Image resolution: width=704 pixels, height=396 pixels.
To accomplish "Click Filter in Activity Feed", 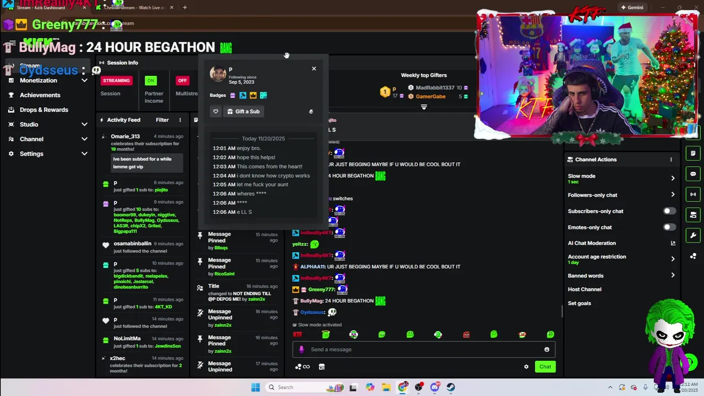I will (x=162, y=120).
